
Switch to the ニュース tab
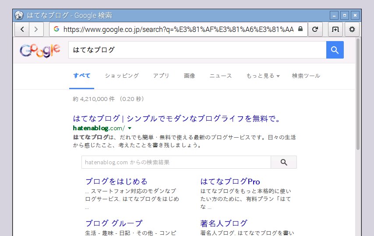point(221,76)
